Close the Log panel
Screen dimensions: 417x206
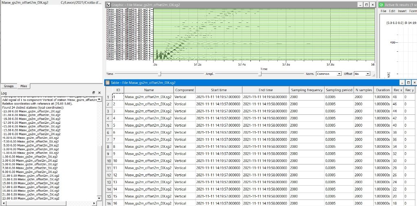[x=99, y=93]
